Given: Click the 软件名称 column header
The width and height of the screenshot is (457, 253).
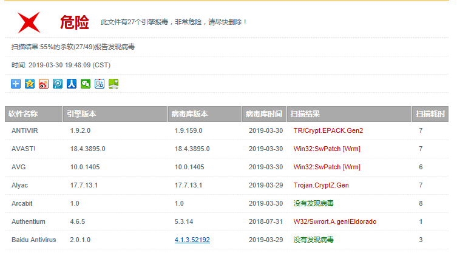Looking at the screenshot, I should 33,114.
